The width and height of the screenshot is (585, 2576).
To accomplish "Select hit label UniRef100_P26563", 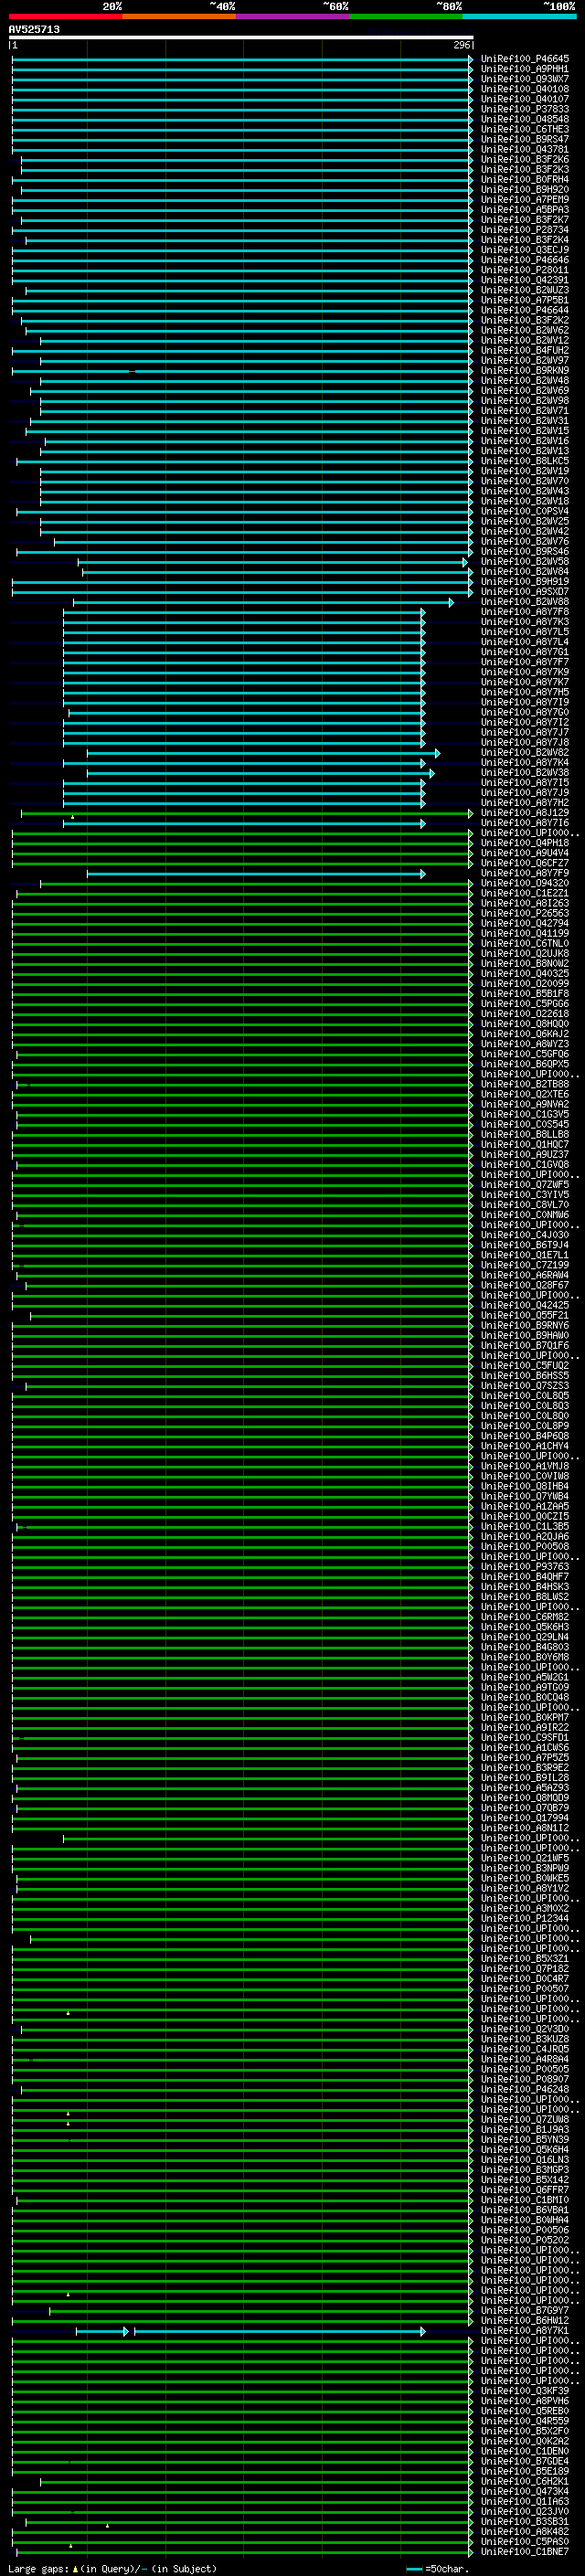I will pos(525,913).
